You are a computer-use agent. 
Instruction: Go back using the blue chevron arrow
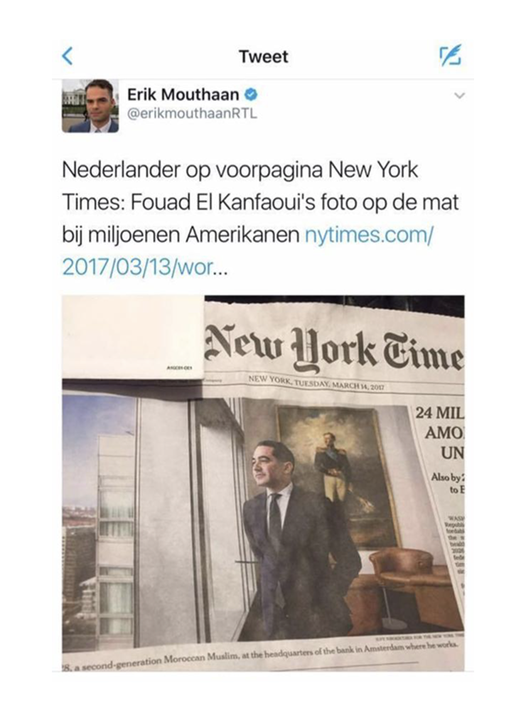68,56
